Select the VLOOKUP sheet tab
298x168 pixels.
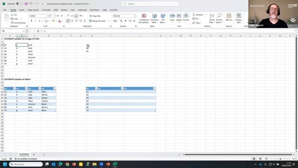click(24, 154)
